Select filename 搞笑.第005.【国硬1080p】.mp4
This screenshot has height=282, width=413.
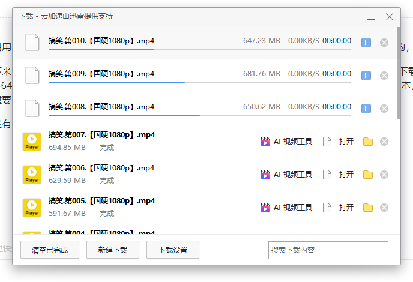(x=101, y=200)
